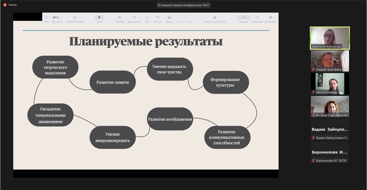Select the Наталья Топольникова video tile
Viewport: 367px width, 190px height.
(x=330, y=106)
